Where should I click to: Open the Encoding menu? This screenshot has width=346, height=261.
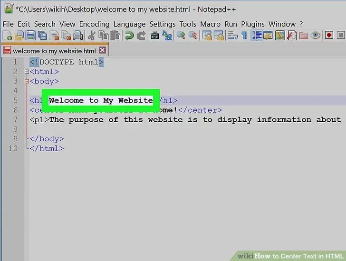tap(94, 24)
